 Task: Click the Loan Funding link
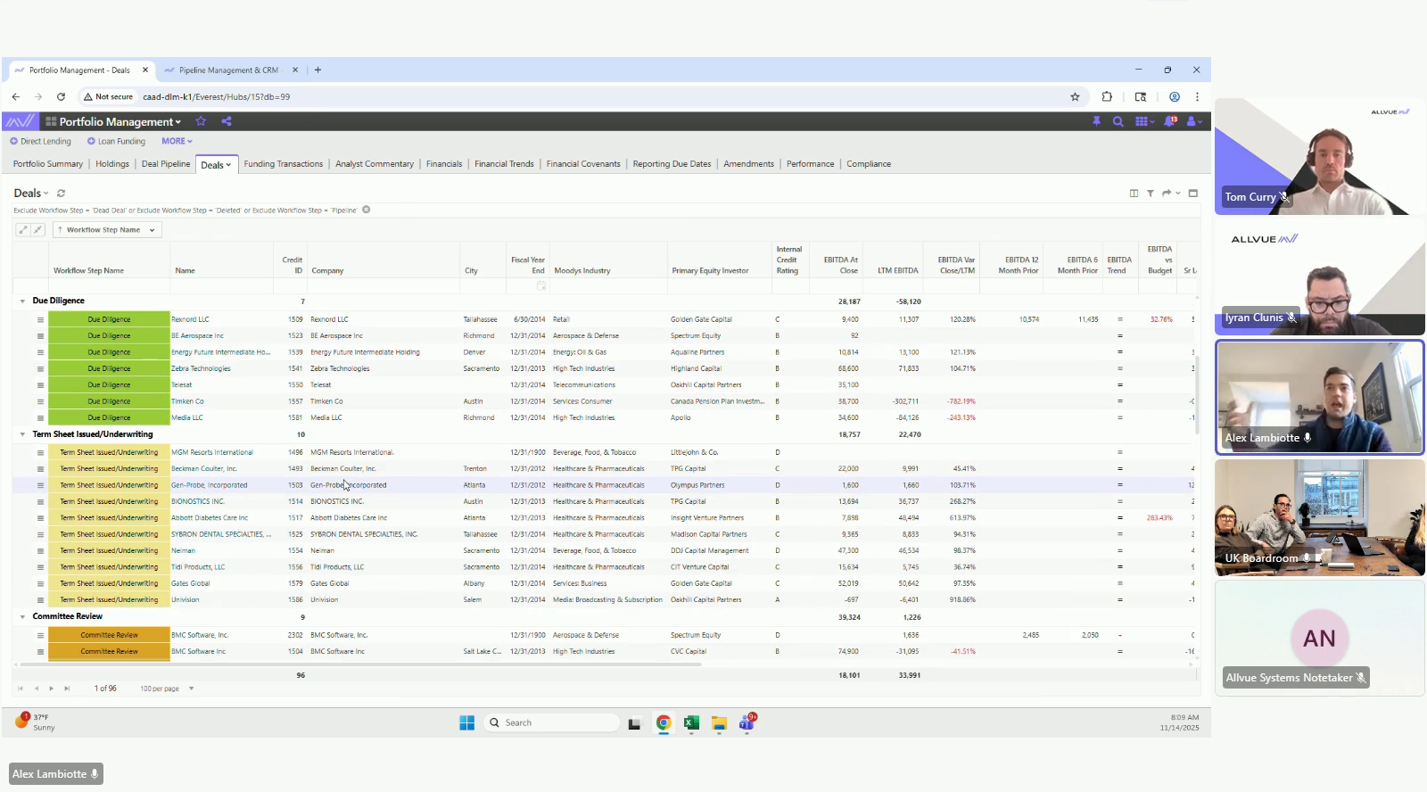point(116,141)
